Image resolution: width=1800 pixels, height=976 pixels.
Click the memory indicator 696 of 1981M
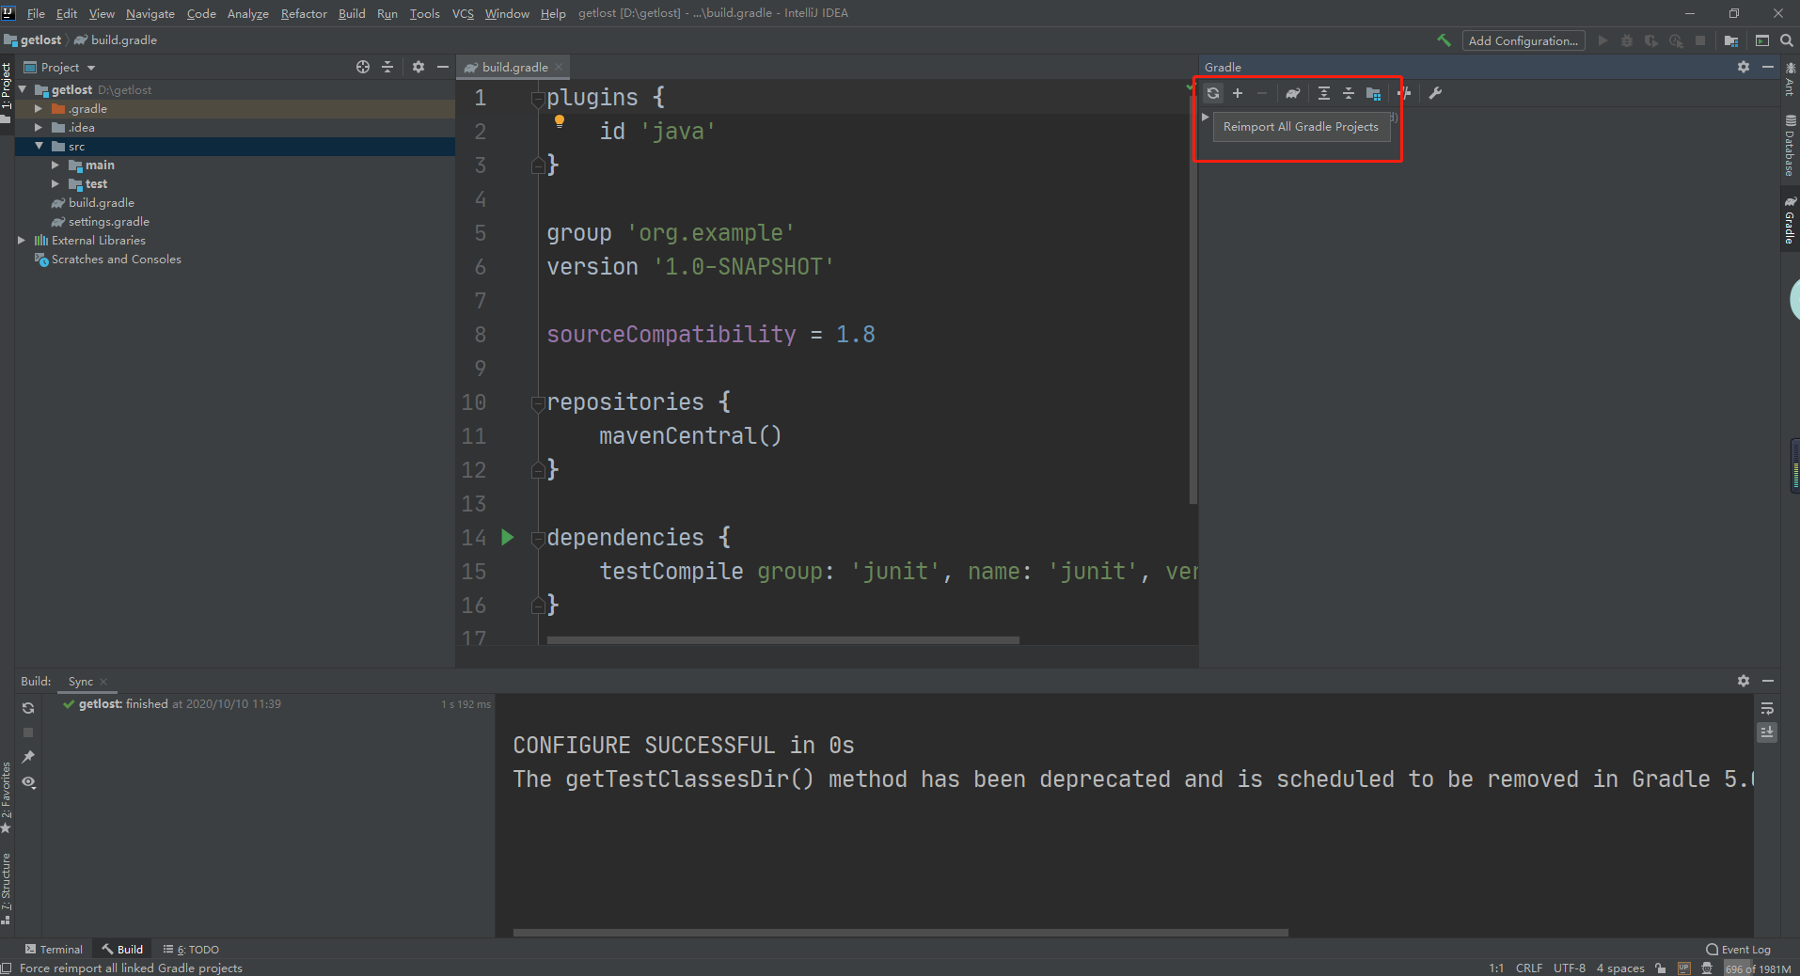(1758, 968)
